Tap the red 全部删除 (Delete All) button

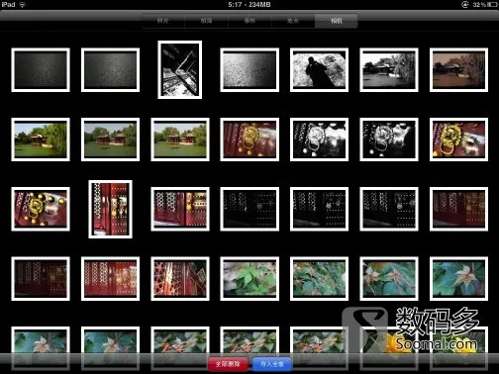pyautogui.click(x=228, y=364)
